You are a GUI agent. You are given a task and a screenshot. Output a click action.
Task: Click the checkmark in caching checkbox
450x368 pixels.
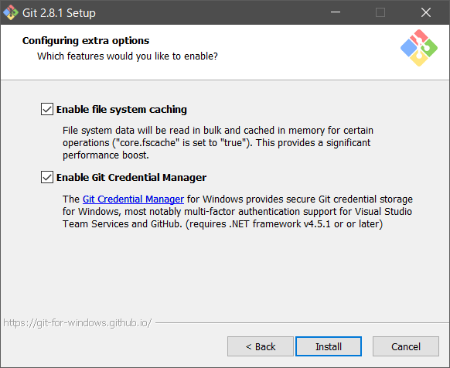click(x=47, y=109)
